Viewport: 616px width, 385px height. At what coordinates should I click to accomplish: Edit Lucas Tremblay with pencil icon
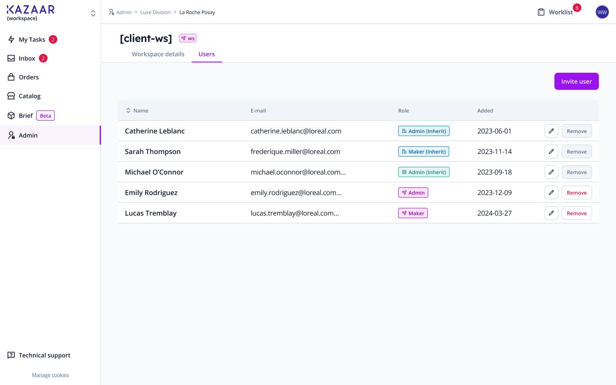pos(551,213)
